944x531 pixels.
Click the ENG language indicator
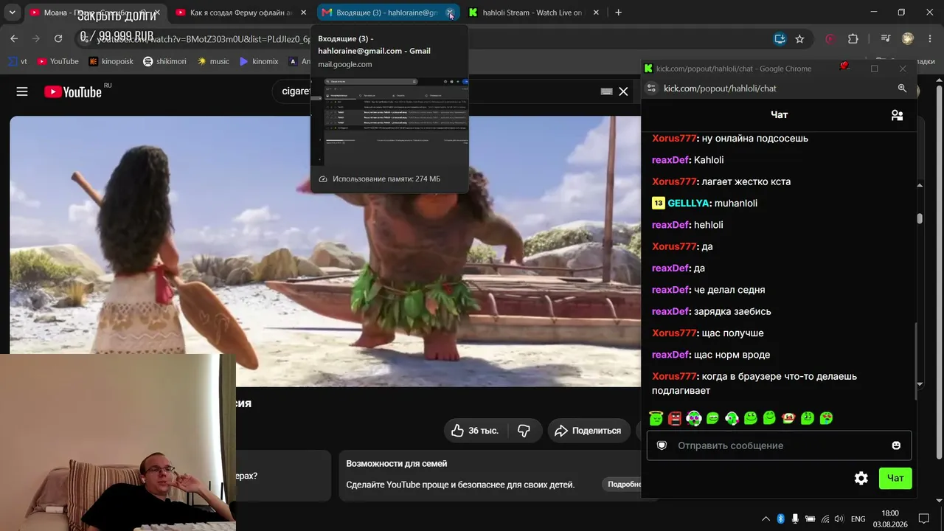click(x=858, y=519)
